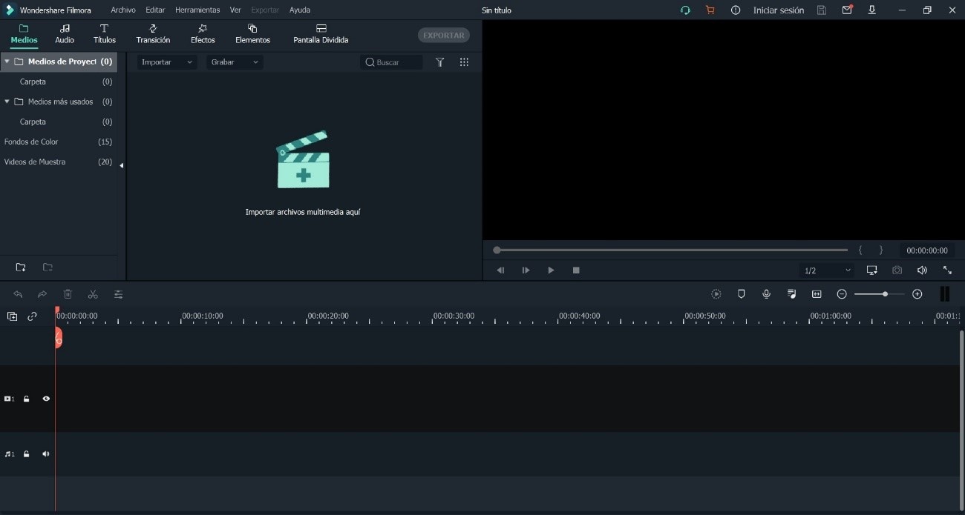Click the scissors split icon in timeline toolbar
The image size is (965, 515).
[x=93, y=294]
